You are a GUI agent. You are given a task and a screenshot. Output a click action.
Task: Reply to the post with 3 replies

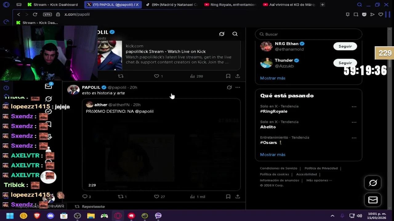click(x=86, y=196)
